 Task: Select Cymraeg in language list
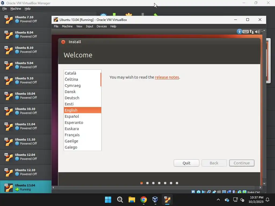(82, 86)
